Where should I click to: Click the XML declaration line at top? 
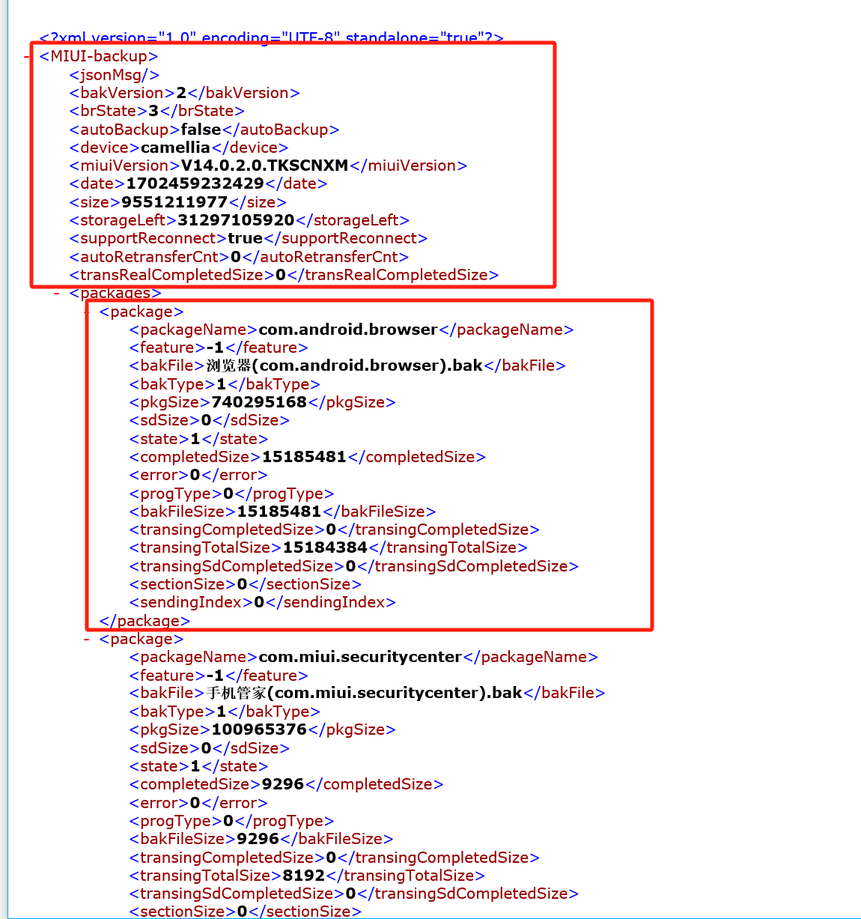pyautogui.click(x=271, y=37)
